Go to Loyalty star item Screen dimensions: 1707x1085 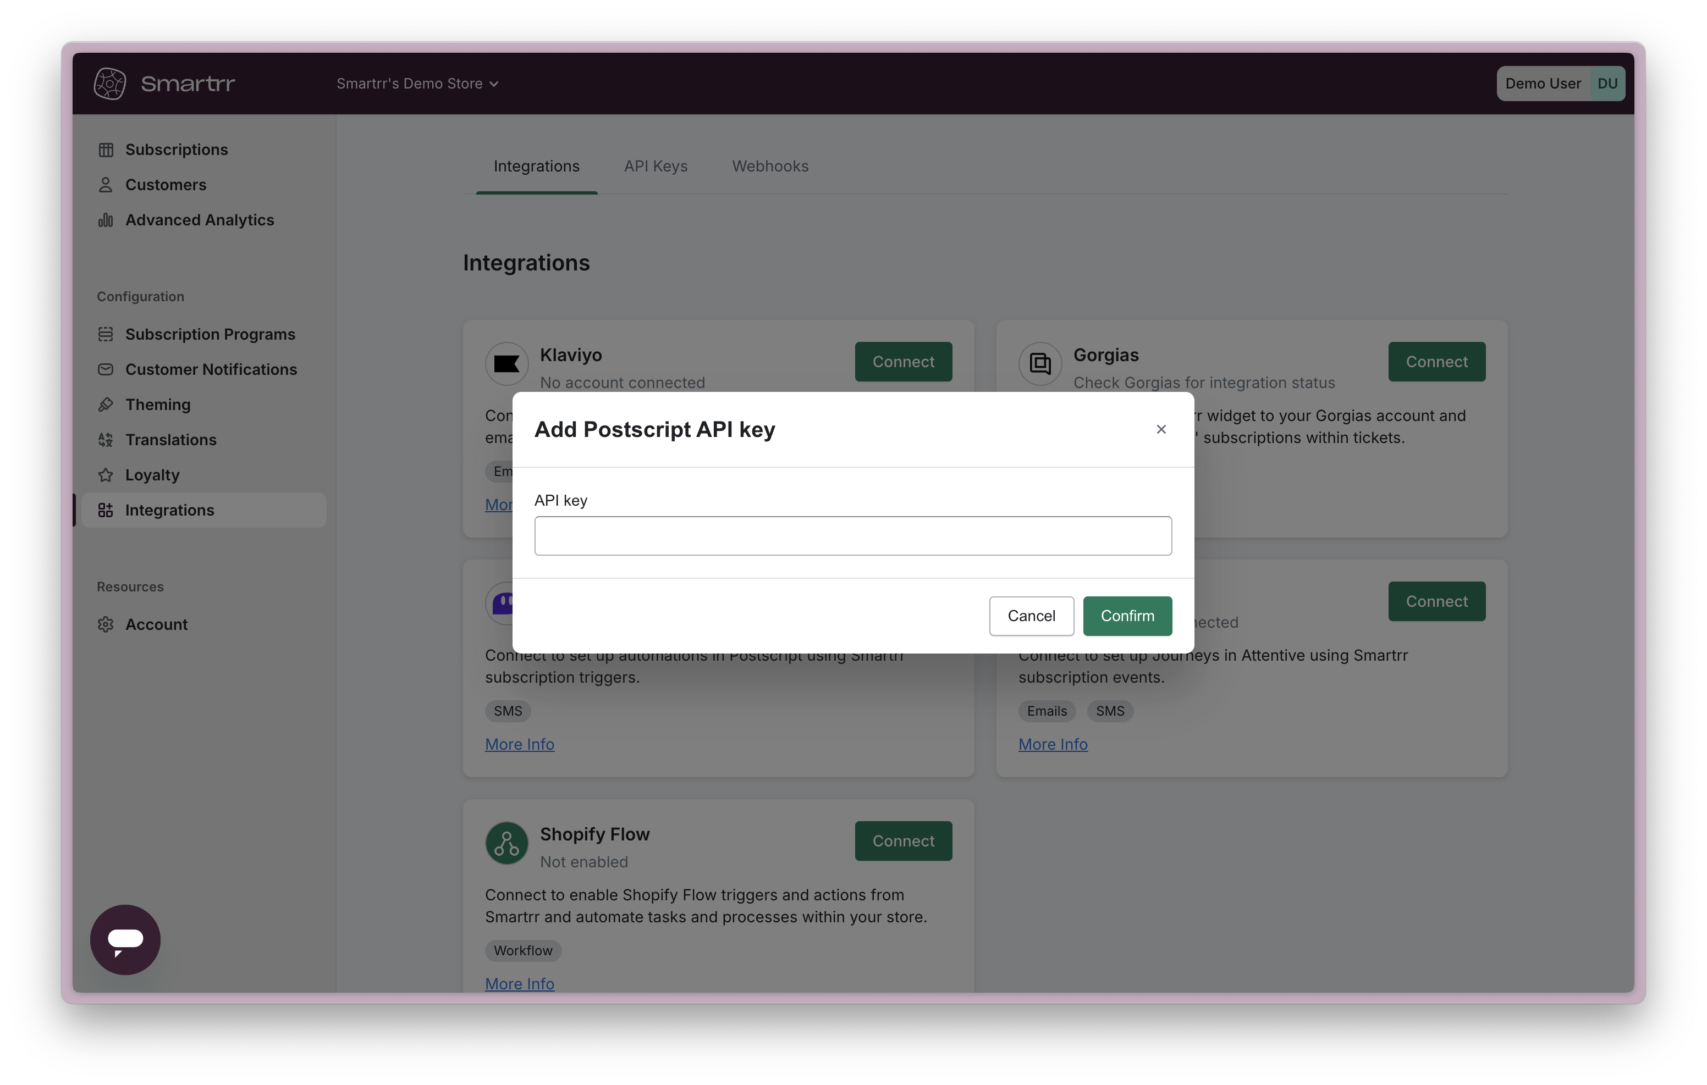pos(152,475)
